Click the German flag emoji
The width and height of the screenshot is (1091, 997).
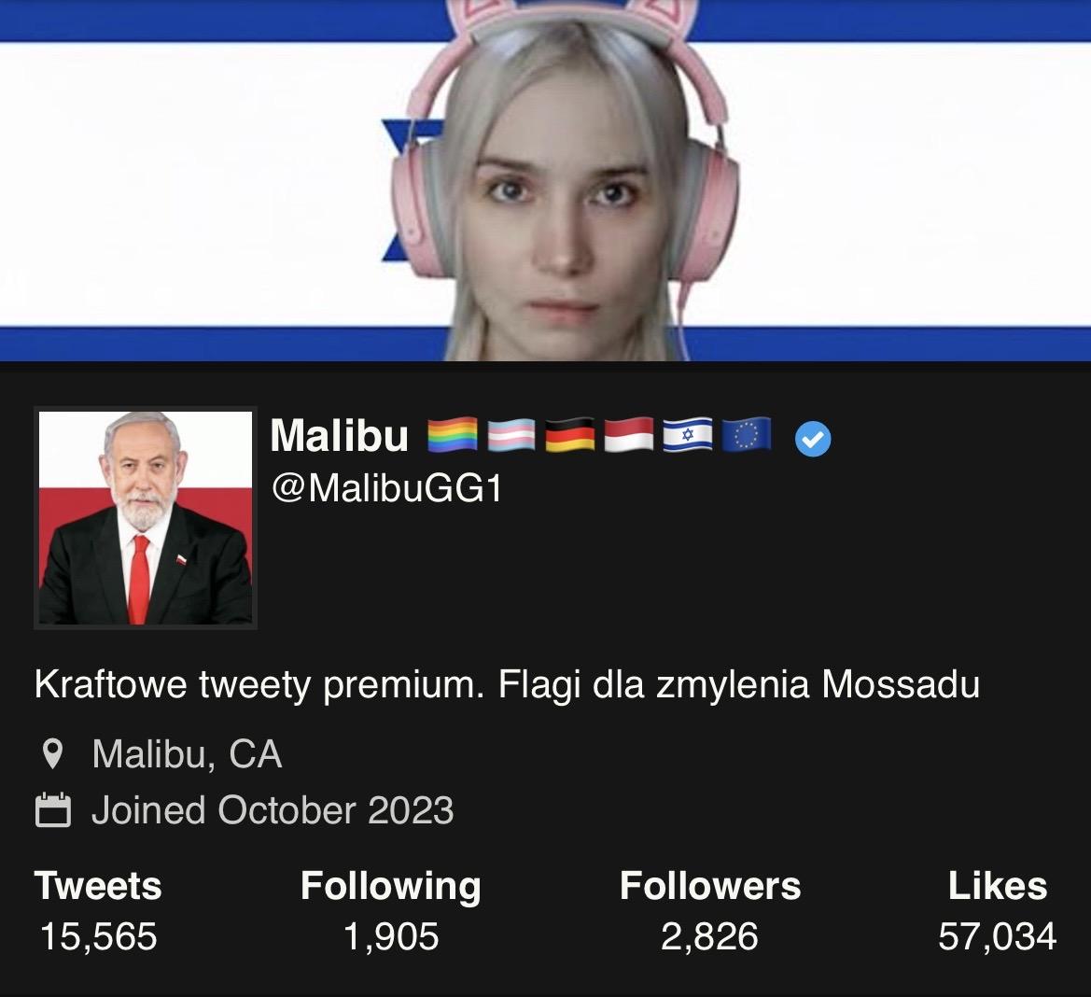pyautogui.click(x=570, y=435)
